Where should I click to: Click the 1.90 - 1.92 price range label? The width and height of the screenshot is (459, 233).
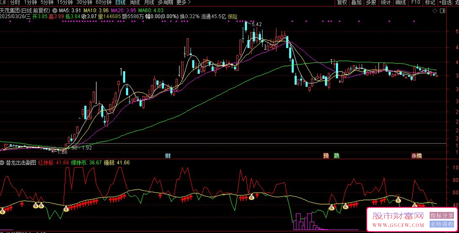click(81, 148)
